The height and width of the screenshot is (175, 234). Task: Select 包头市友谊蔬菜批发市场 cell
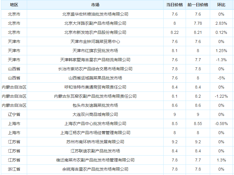point(95,105)
